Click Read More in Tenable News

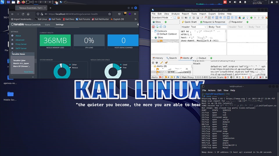point(28,72)
